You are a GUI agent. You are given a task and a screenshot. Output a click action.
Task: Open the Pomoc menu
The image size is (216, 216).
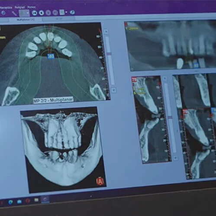coord(32,7)
